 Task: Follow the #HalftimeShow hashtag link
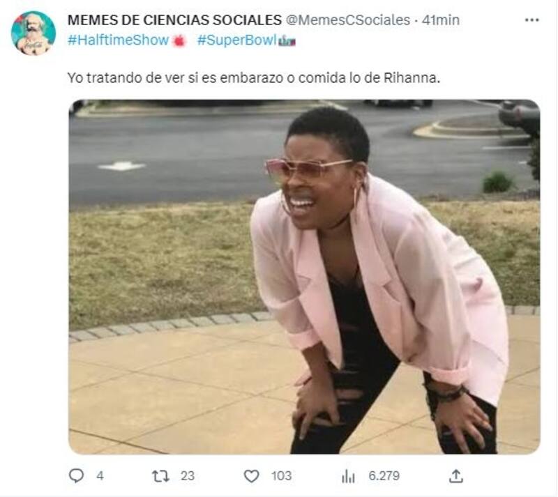(x=118, y=40)
